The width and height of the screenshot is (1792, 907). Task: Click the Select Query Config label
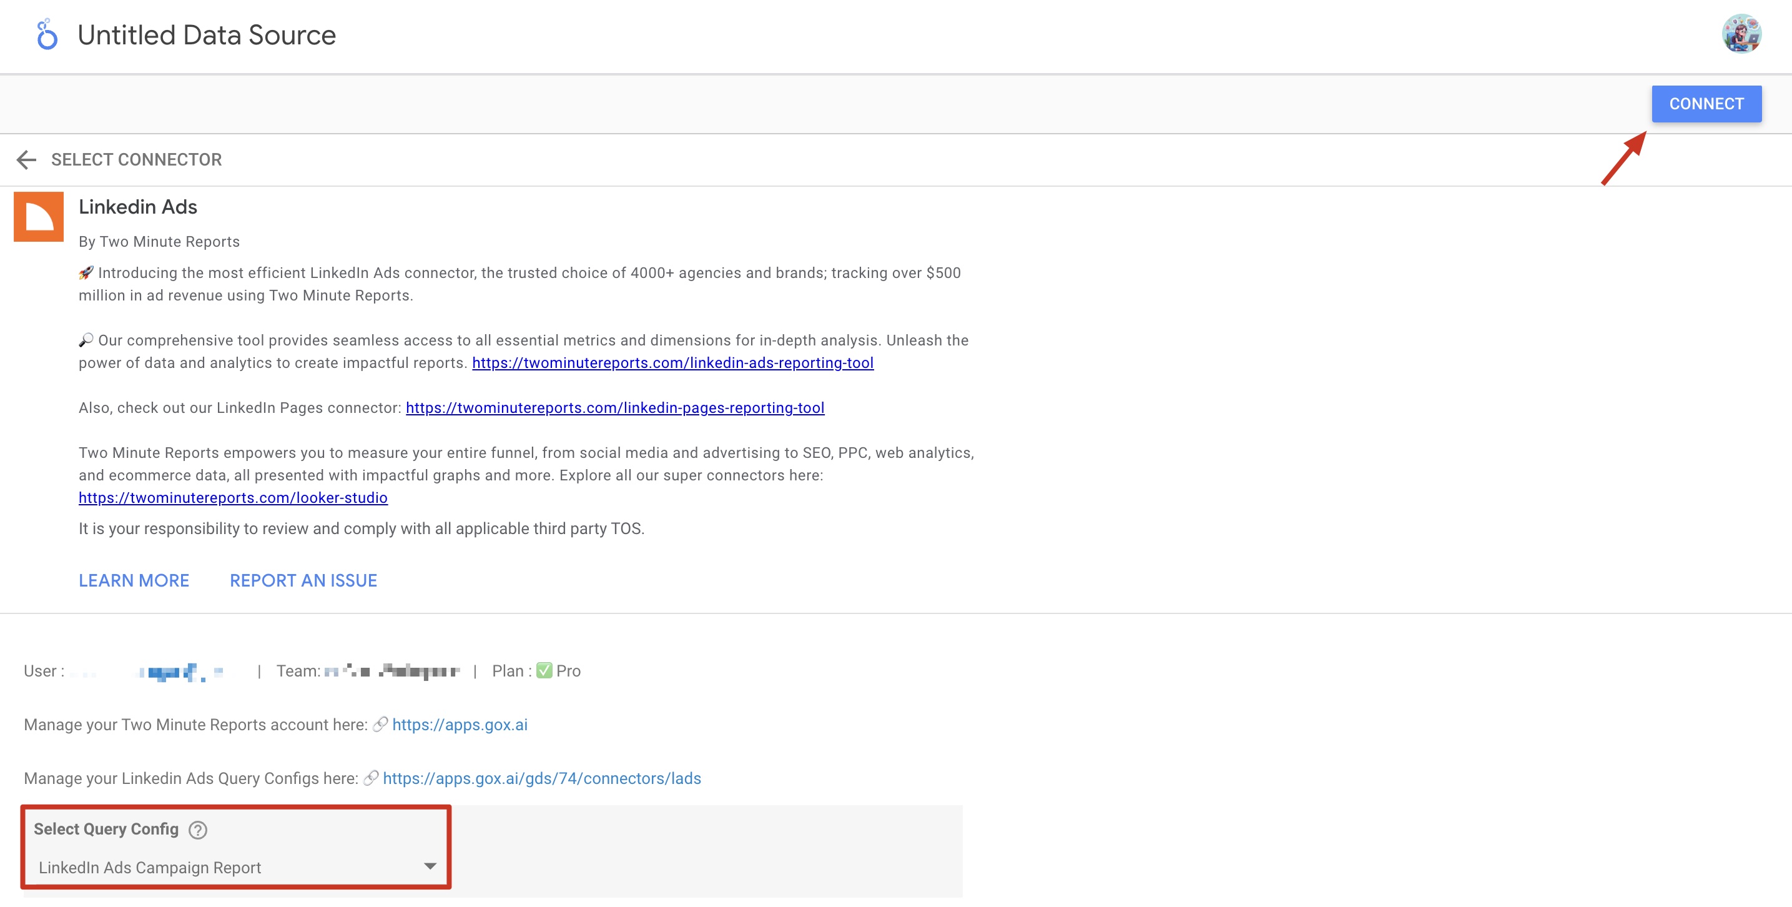point(106,829)
